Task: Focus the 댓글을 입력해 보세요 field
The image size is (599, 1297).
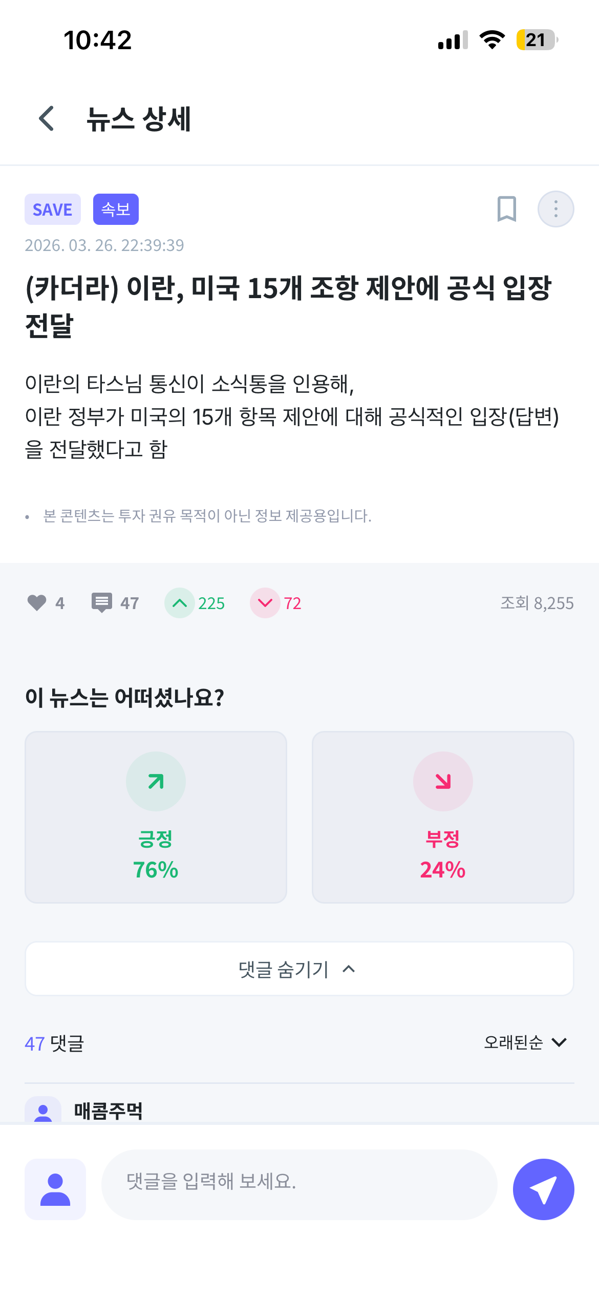Action: click(299, 1184)
